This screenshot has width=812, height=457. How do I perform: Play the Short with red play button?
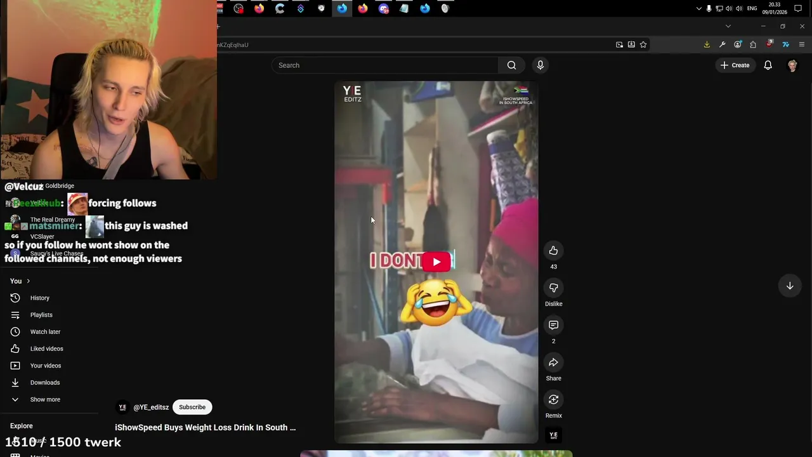pos(436,262)
